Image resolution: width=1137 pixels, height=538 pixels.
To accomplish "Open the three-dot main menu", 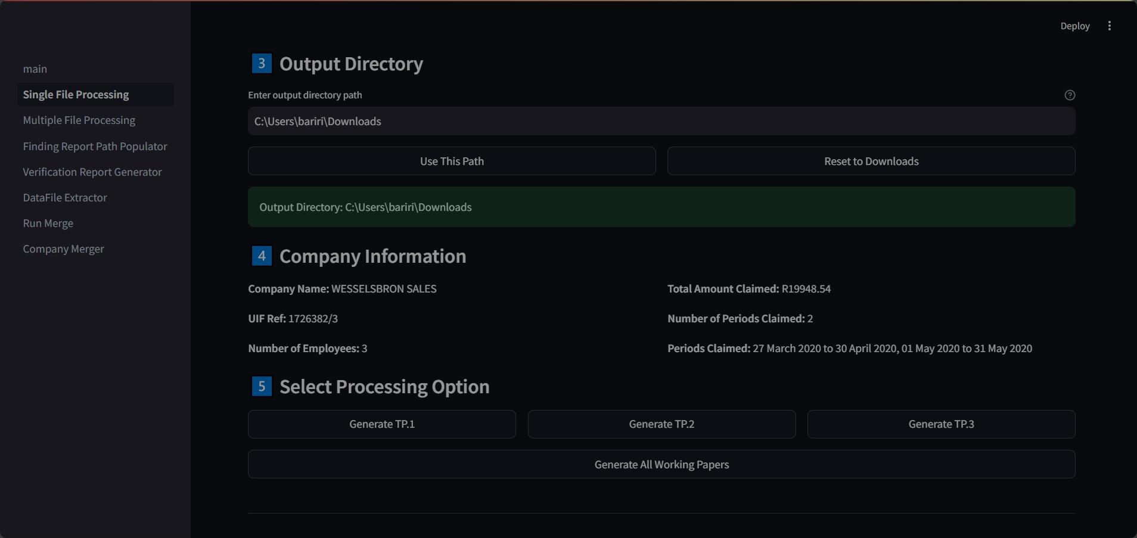I will click(1109, 26).
